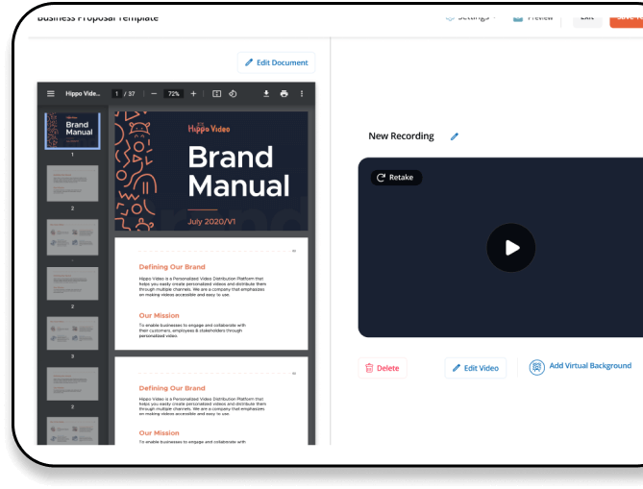Image resolution: width=643 pixels, height=489 pixels.
Task: Download the PDF document
Action: point(266,94)
